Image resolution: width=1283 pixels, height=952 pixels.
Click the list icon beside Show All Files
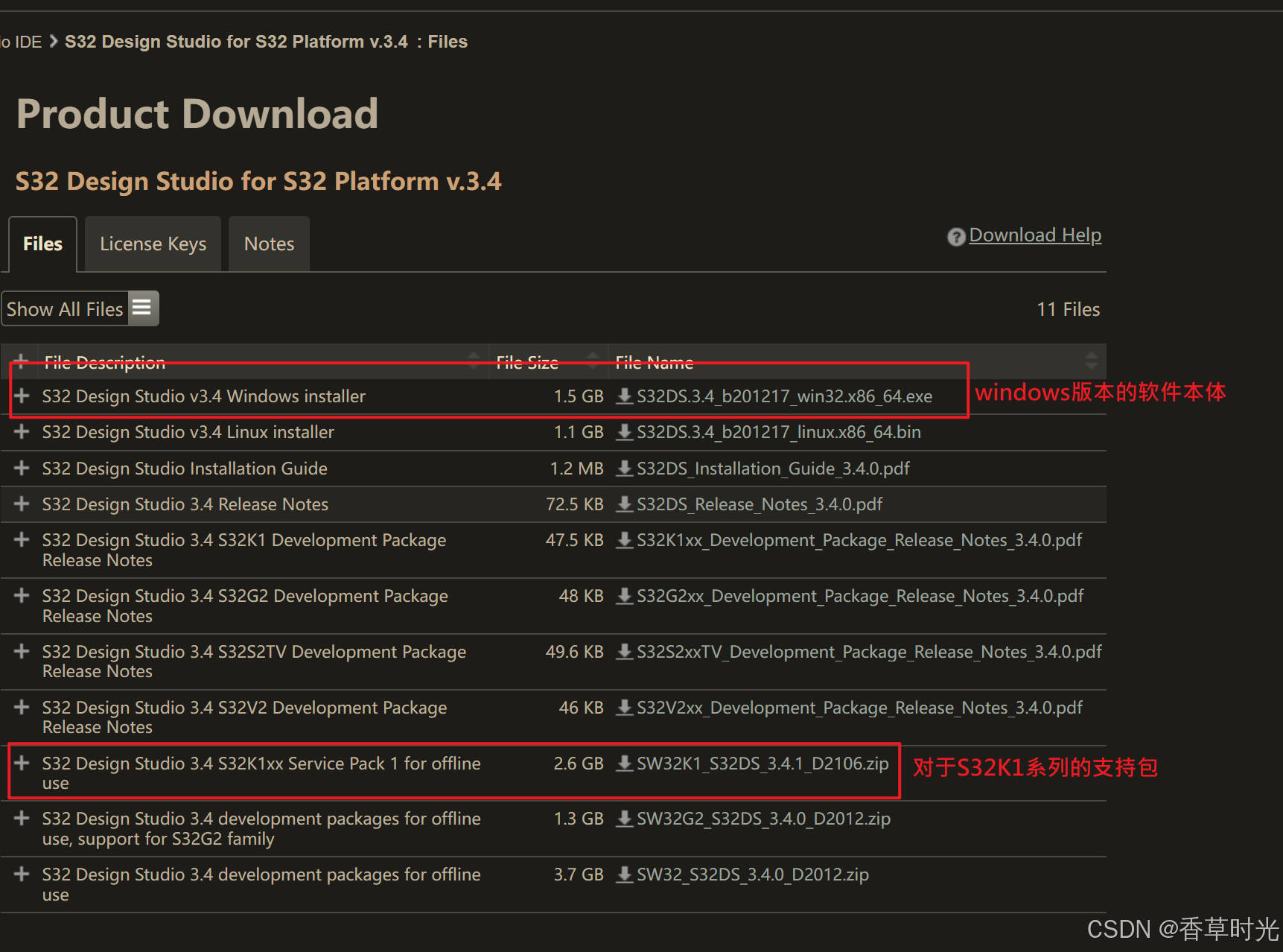point(142,308)
